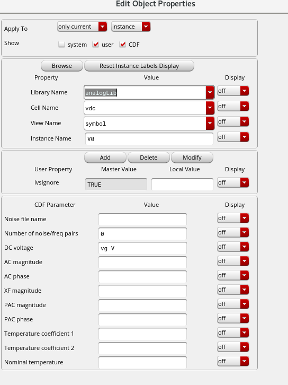Screen dimensions: 288x385
Task: Expand the Library Name dropdown arrow
Action: coord(210,93)
